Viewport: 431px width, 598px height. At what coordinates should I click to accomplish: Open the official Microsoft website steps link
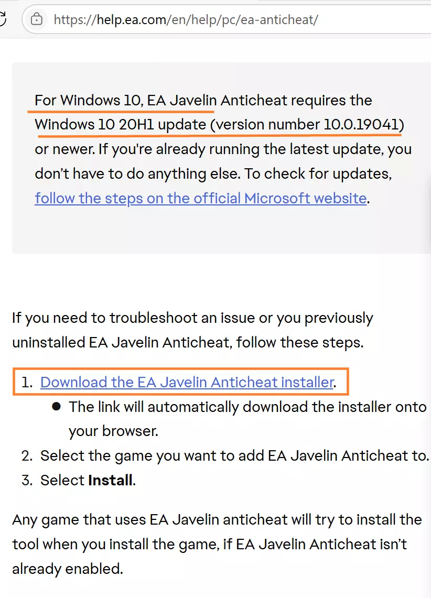point(200,198)
